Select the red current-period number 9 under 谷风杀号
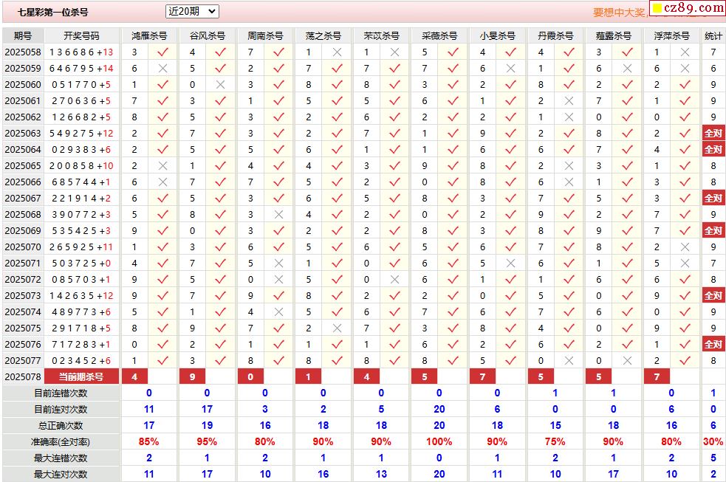726x482 pixels. pyautogui.click(x=192, y=376)
